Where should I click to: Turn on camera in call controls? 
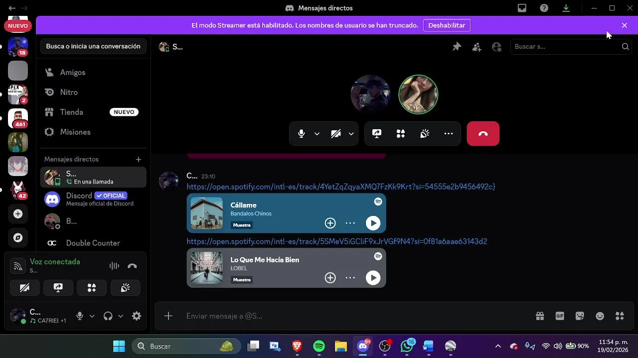(335, 134)
